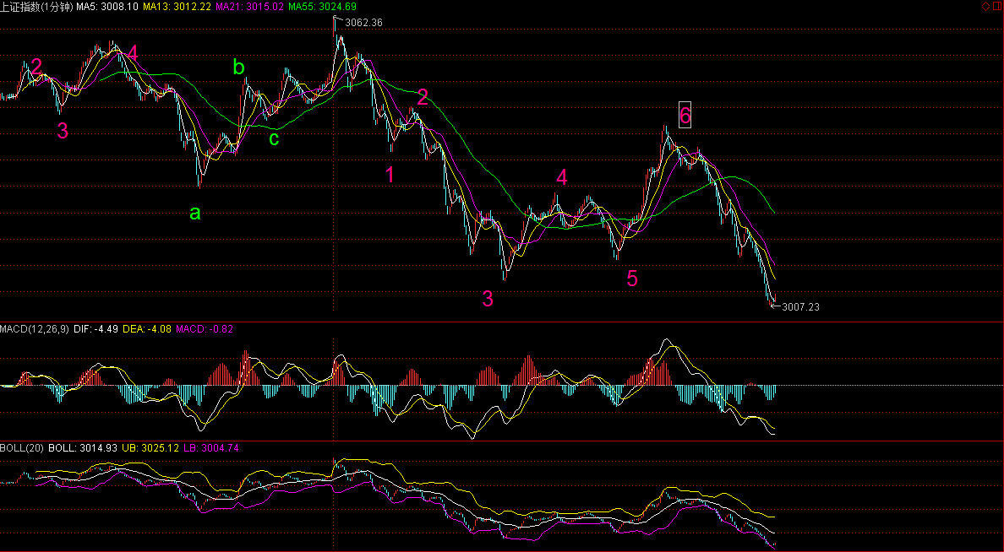The height and width of the screenshot is (552, 1004).
Task: Click the magenta LB: 3004.74 value
Action: pyautogui.click(x=211, y=448)
